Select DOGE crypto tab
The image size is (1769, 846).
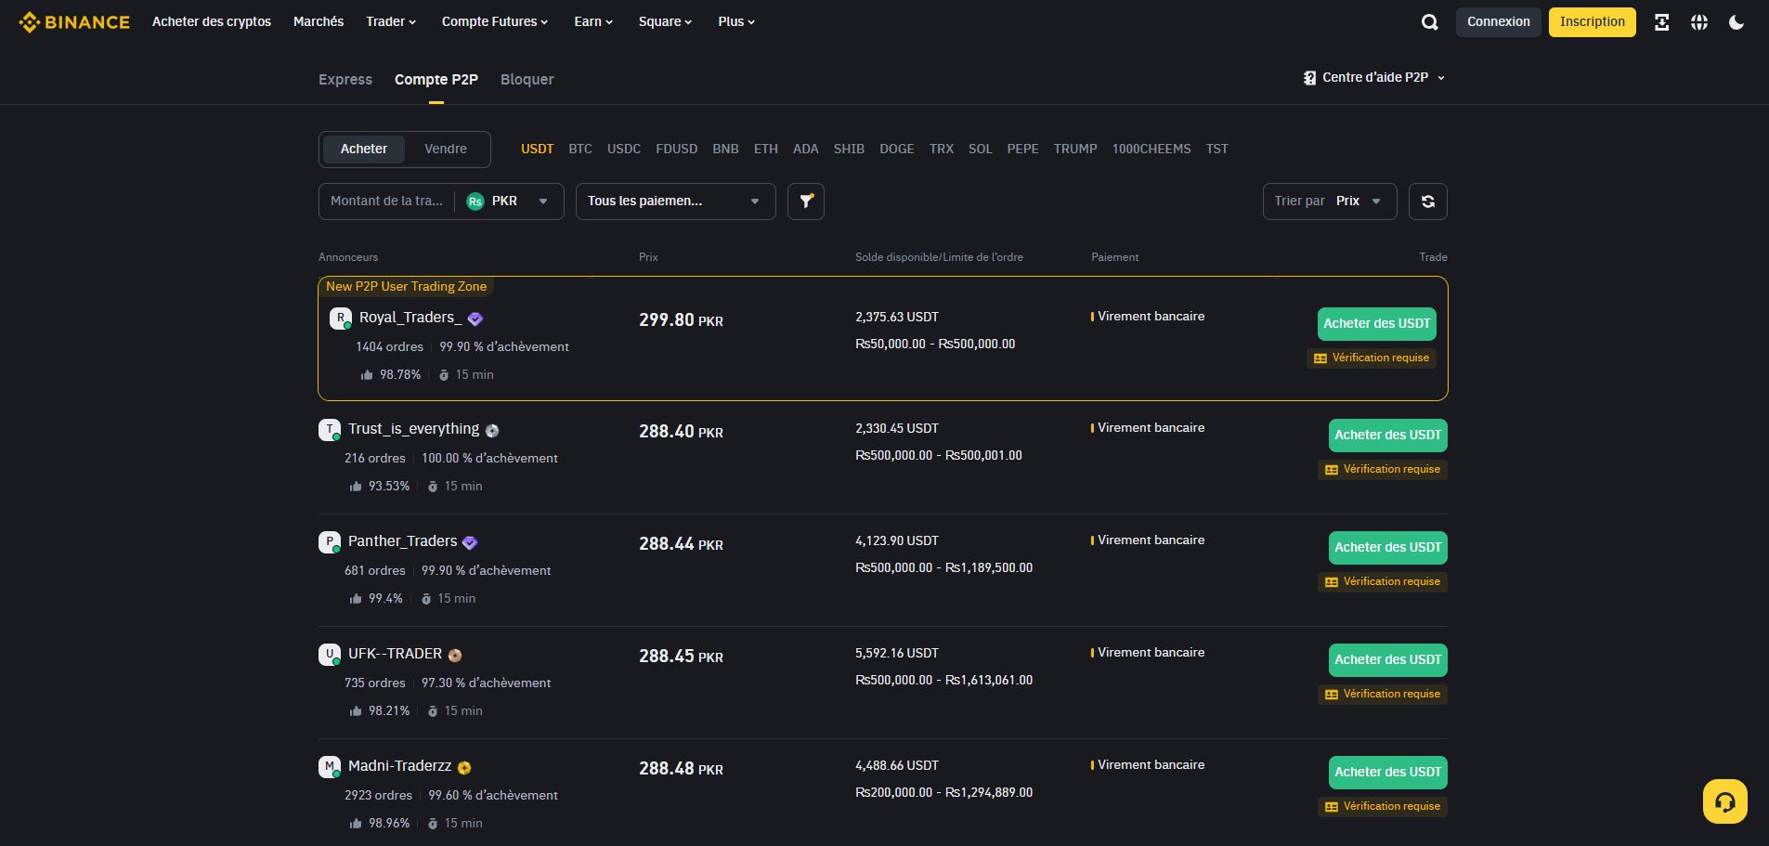(897, 149)
